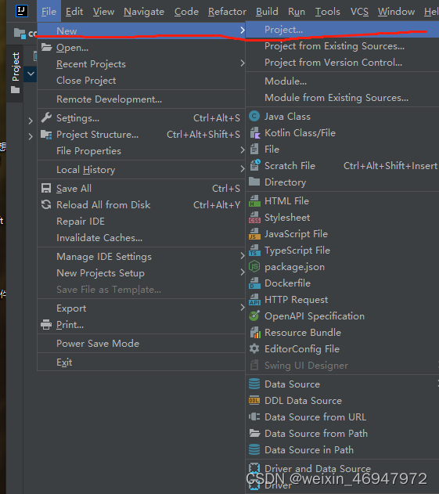This screenshot has height=494, width=439.
Task: Click the DDL Data Source icon
Action: (254, 400)
